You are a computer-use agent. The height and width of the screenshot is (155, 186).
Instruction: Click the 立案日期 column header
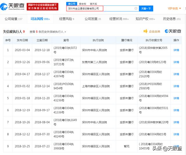(42, 40)
